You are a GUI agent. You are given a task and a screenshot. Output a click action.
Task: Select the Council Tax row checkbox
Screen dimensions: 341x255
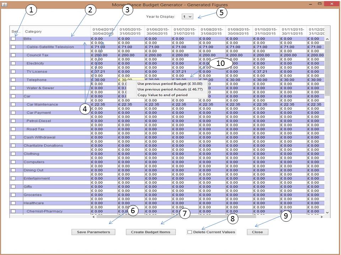pyautogui.click(x=13, y=55)
